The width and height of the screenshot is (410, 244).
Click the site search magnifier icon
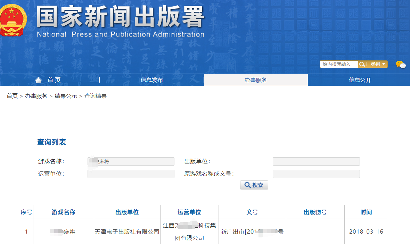tap(362, 64)
